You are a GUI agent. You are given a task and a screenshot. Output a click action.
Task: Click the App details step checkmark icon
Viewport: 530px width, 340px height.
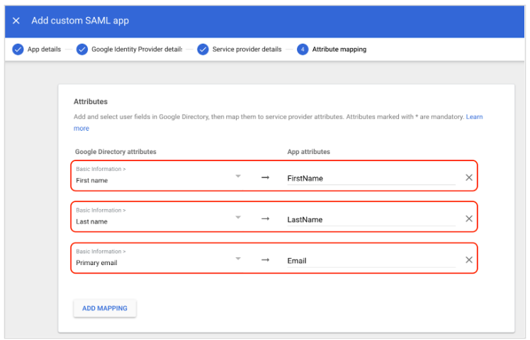point(18,49)
